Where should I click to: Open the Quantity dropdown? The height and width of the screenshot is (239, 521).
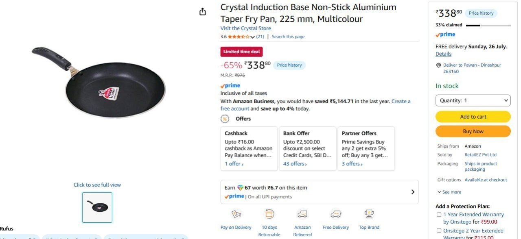tap(473, 100)
